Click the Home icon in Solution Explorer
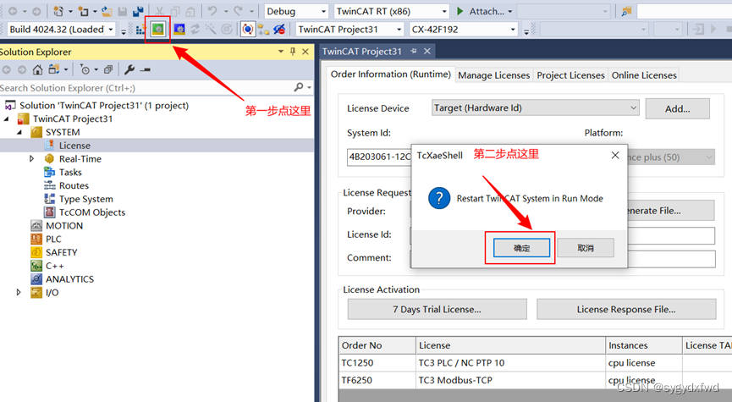This screenshot has height=402, width=732. click(37, 69)
